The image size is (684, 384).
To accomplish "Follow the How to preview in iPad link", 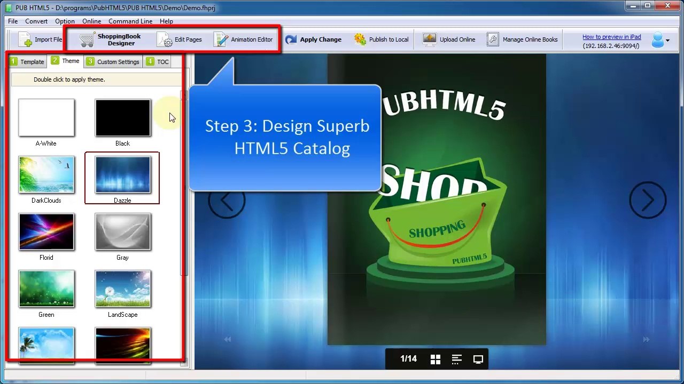I will 611,37.
